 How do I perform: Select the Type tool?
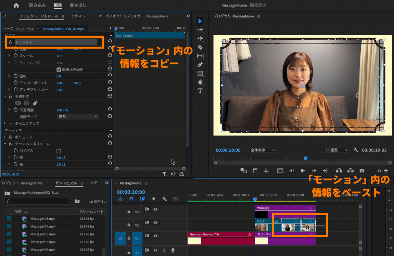200,91
